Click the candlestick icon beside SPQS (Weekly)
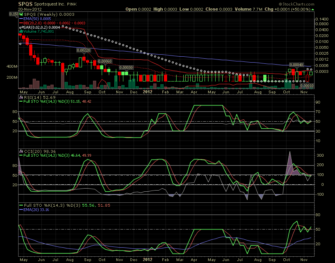Image resolution: width=335 pixels, height=263 pixels. click(21, 15)
